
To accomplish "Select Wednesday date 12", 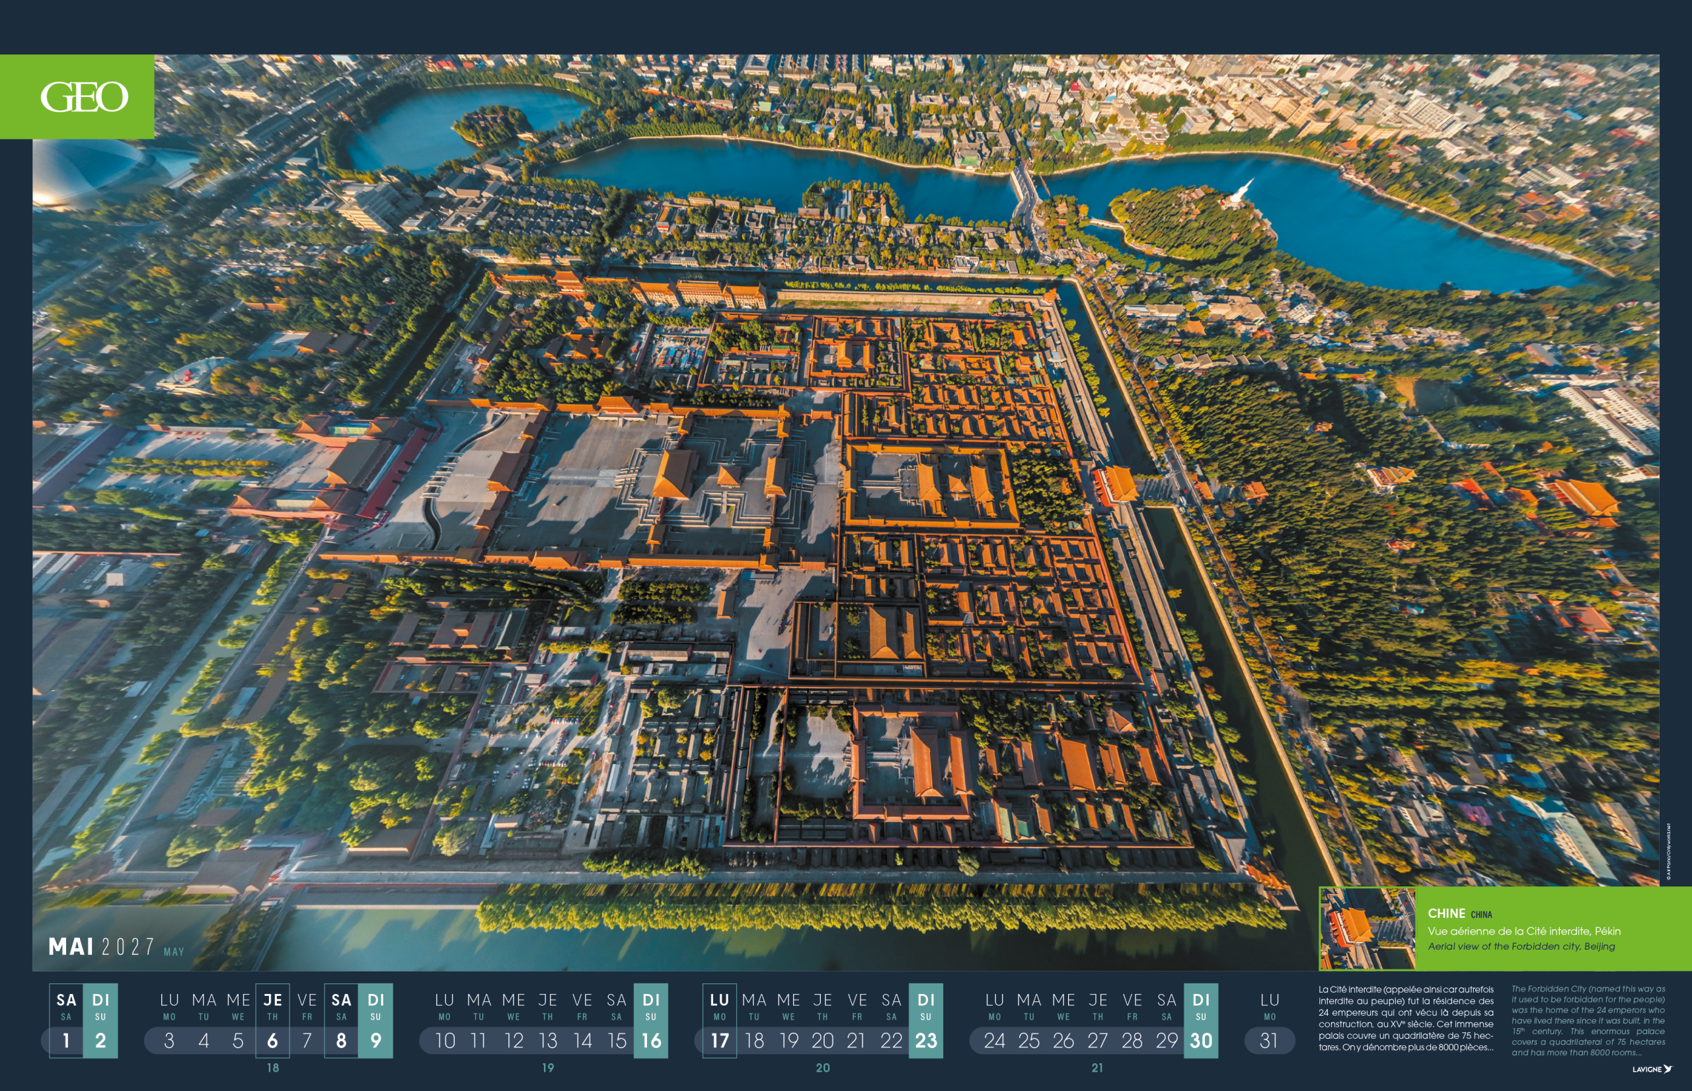I will [513, 1040].
